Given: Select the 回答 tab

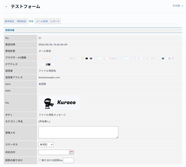Looking at the screenshot, I should click(31, 21).
